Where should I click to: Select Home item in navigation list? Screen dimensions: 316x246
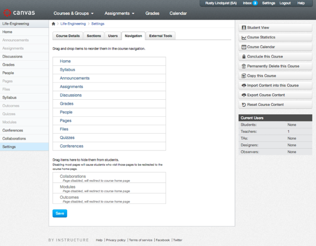109,61
